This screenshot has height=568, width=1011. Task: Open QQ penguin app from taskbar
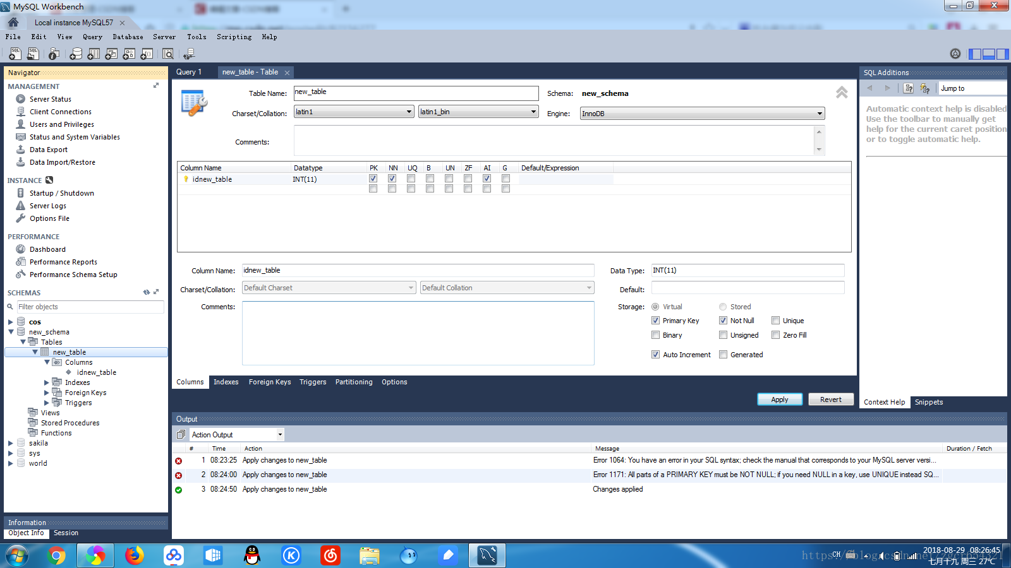[x=252, y=555]
